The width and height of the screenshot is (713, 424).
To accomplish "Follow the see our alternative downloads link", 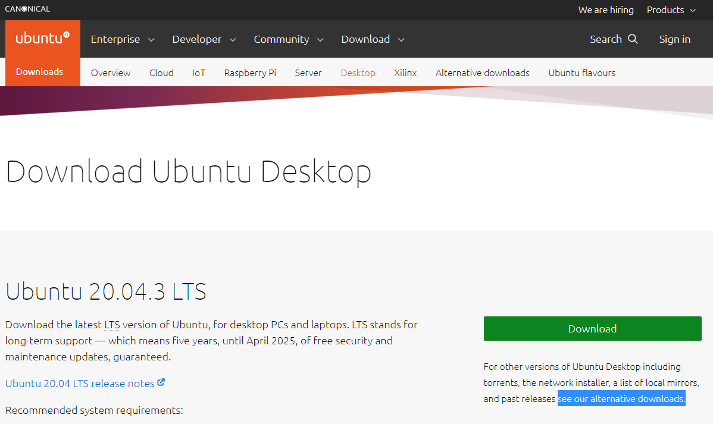I will (621, 398).
